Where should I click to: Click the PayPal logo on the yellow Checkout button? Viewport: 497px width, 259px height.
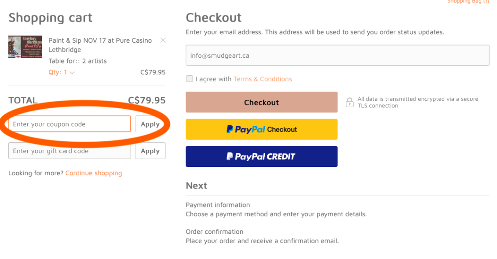[245, 129]
